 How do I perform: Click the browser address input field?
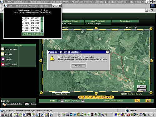104,10
